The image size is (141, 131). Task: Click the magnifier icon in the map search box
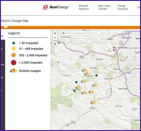(64, 33)
